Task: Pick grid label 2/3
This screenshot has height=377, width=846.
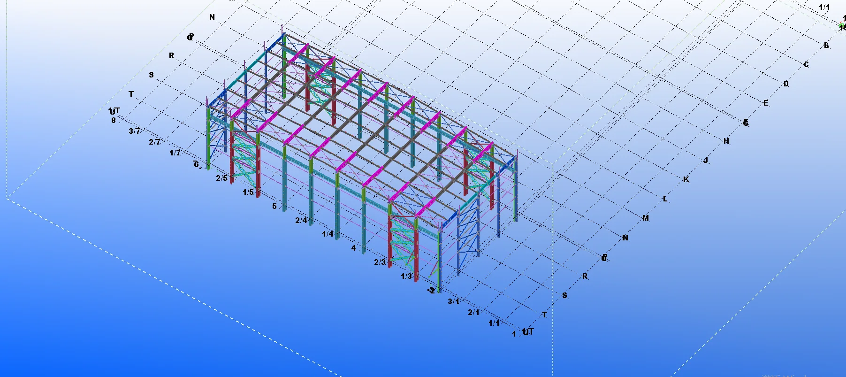Action: [x=380, y=262]
